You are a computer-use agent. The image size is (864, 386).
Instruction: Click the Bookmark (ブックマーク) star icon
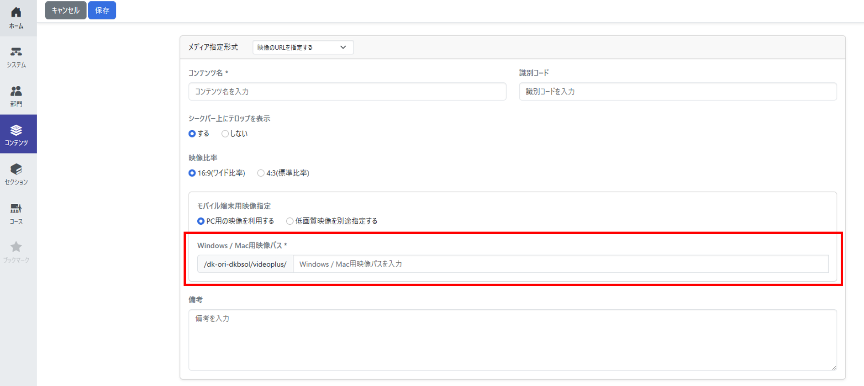click(x=16, y=247)
